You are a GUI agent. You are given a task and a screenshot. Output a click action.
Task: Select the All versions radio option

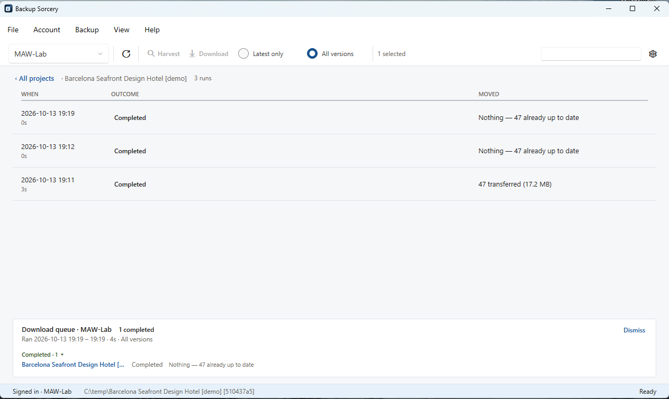point(331,54)
